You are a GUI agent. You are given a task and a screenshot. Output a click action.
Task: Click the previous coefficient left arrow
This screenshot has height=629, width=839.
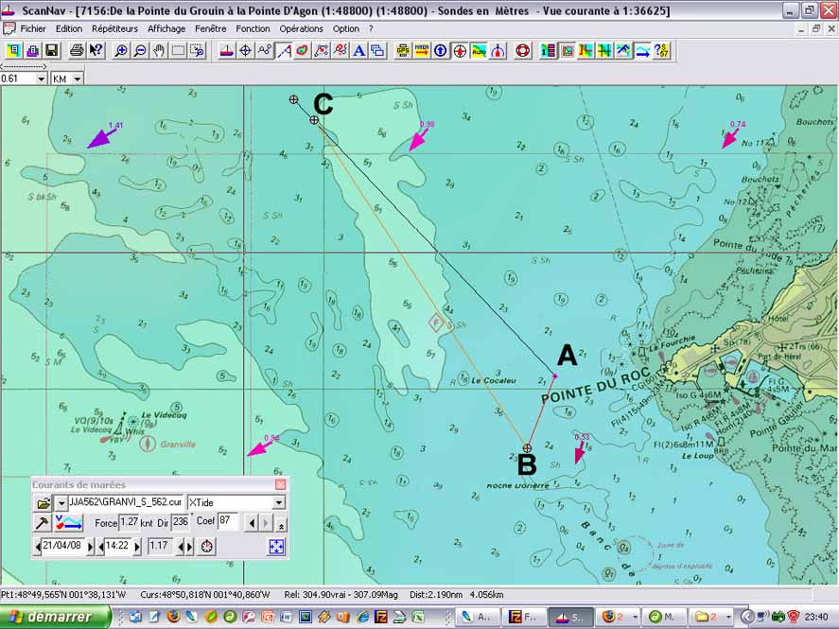point(252,523)
